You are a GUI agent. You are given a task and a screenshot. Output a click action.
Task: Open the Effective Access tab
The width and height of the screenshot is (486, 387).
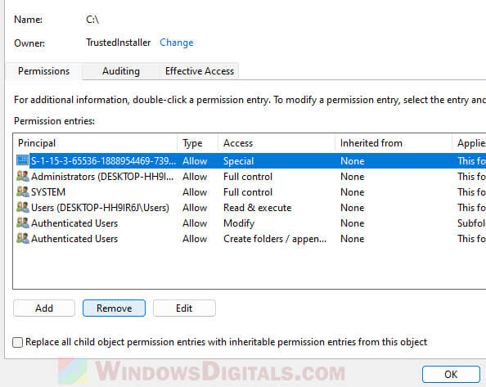tap(200, 71)
